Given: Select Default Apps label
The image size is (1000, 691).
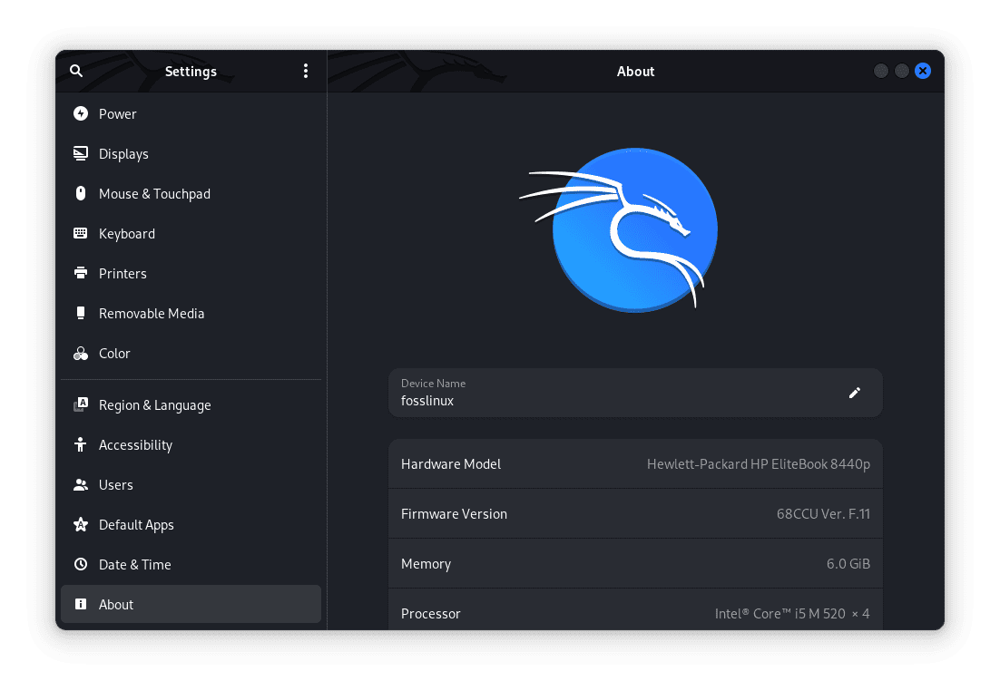Looking at the screenshot, I should point(136,525).
